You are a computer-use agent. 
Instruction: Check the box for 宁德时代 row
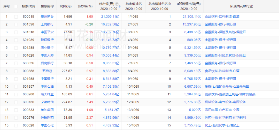click(x=16, y=102)
